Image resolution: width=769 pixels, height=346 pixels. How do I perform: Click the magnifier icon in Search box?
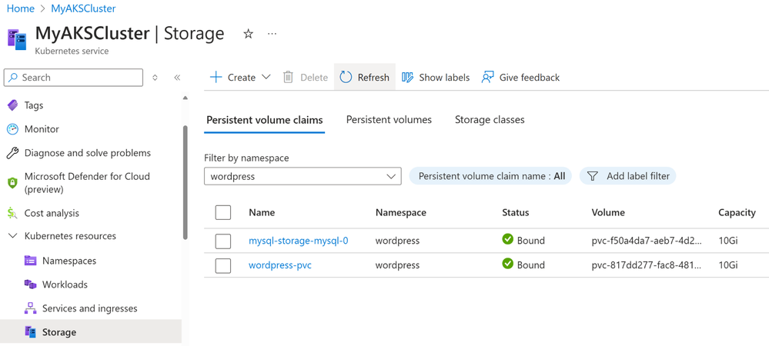tap(13, 78)
